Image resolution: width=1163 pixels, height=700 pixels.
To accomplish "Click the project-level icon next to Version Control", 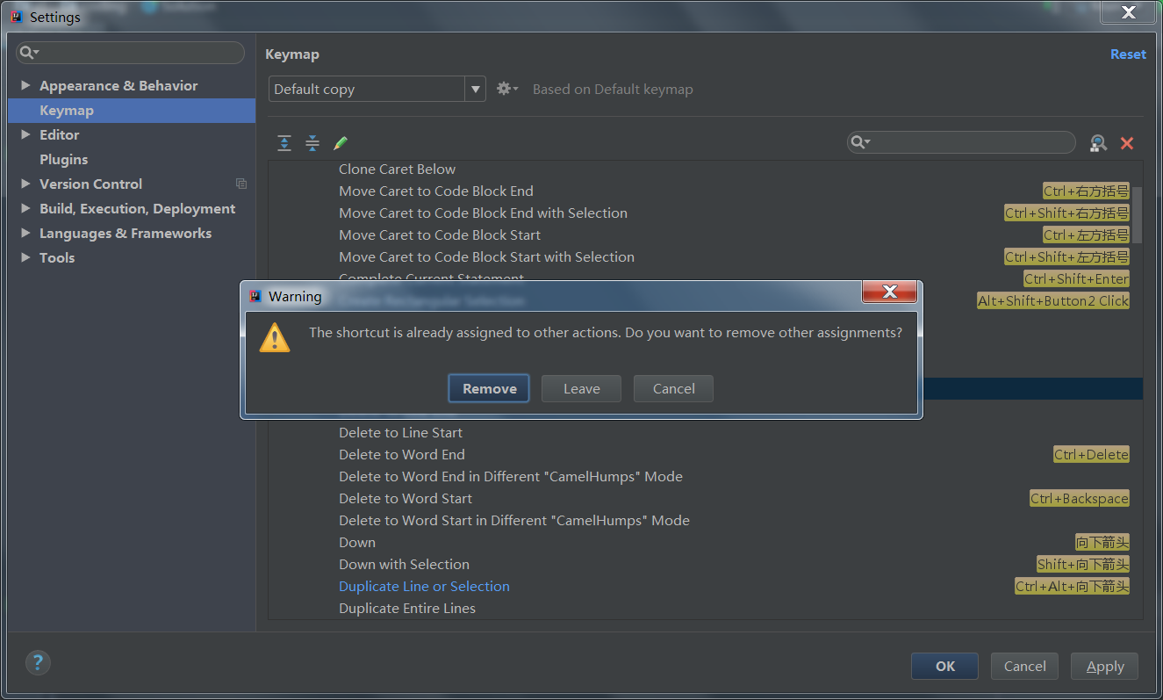I will 241,184.
